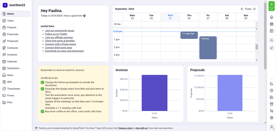Click the page's main vertical scrollbar
This screenshot has width=276, height=131.
(265, 36)
